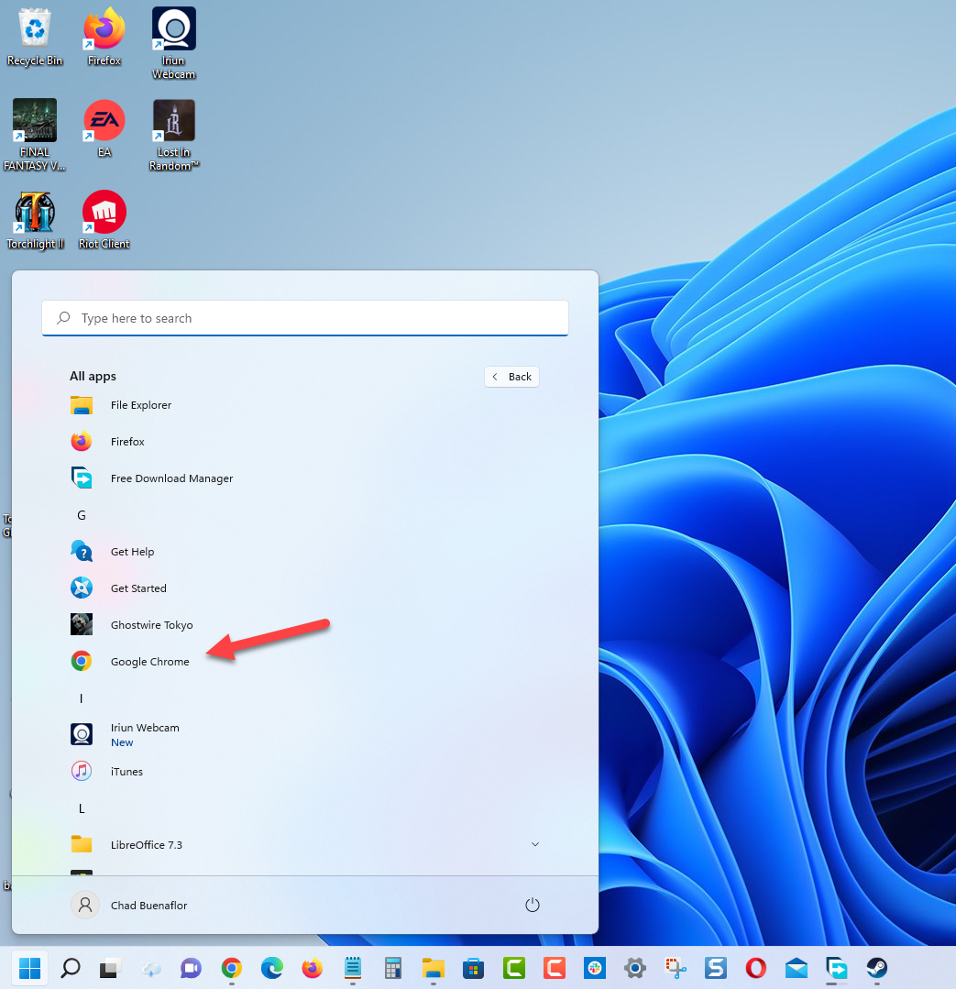Open Notepad from the taskbar
Image resolution: width=956 pixels, height=989 pixels.
[x=353, y=968]
